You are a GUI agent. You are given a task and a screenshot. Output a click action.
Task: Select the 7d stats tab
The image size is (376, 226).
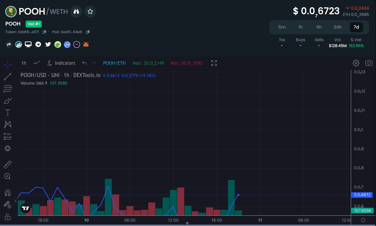[x=356, y=27]
